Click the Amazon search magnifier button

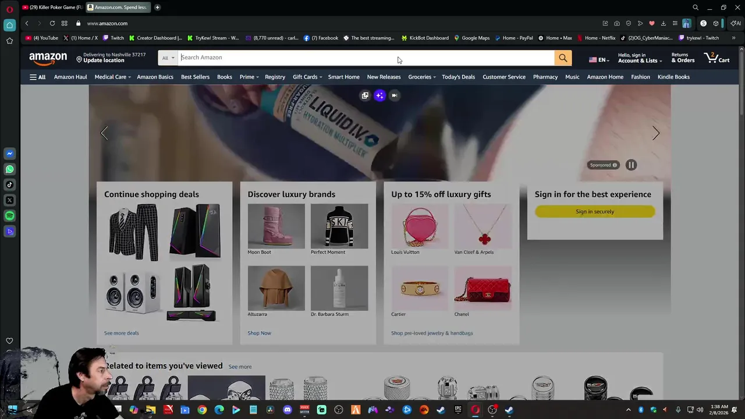pos(563,58)
